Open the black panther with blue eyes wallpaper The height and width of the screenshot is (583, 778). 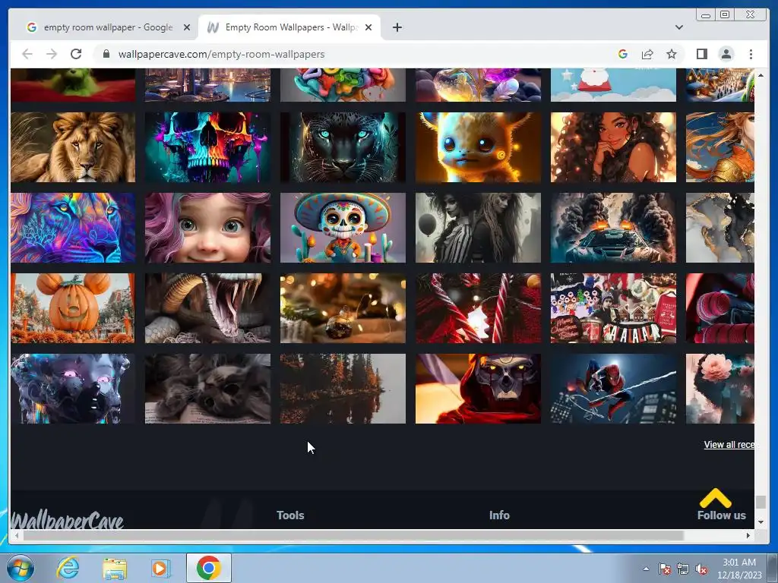pos(343,147)
